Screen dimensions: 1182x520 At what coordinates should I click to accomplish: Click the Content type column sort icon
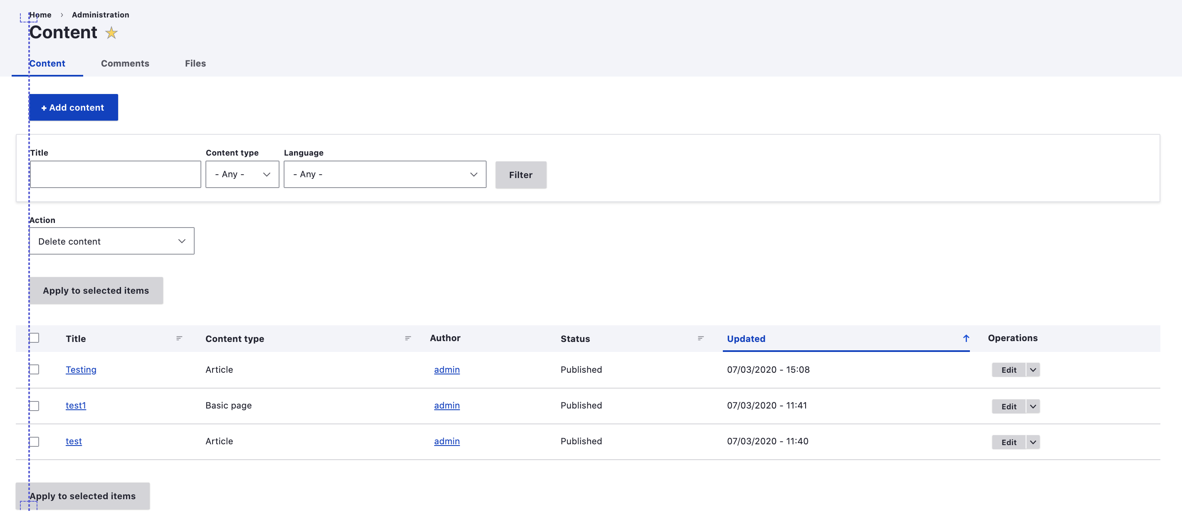[x=408, y=338]
